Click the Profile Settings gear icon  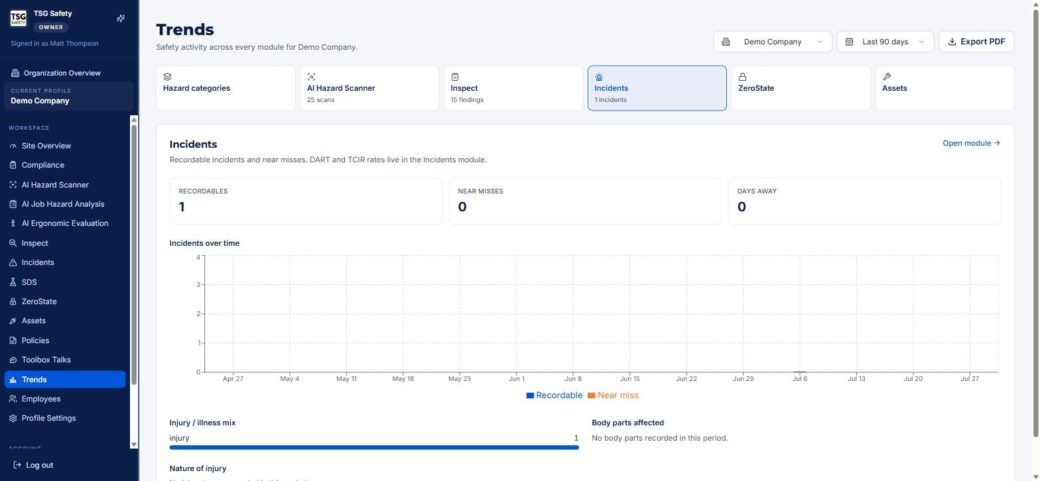(x=13, y=418)
